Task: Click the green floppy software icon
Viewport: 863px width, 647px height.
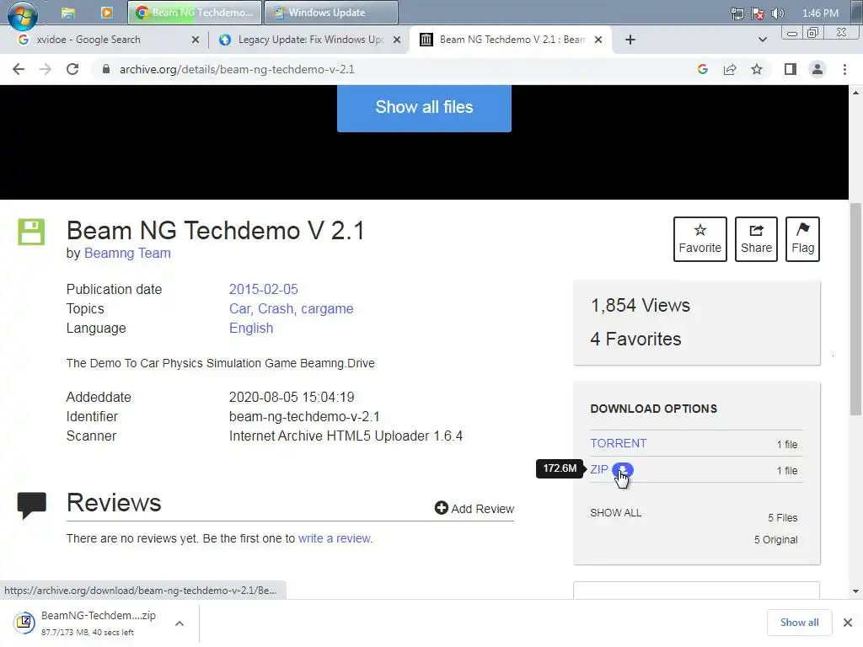Action: click(31, 232)
